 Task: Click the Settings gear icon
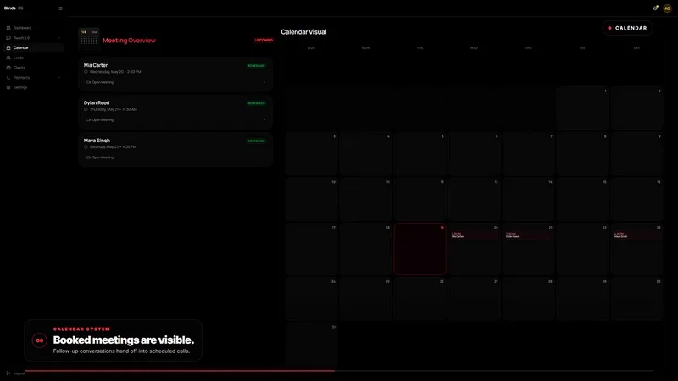(8, 88)
